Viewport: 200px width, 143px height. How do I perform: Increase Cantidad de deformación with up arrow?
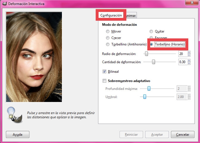click(x=189, y=60)
